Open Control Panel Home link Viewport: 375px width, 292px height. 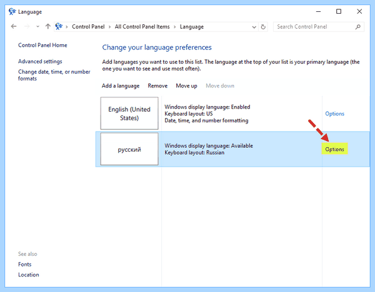[42, 45]
